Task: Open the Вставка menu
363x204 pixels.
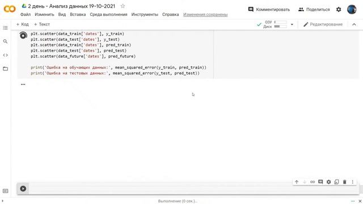Action: tap(78, 14)
